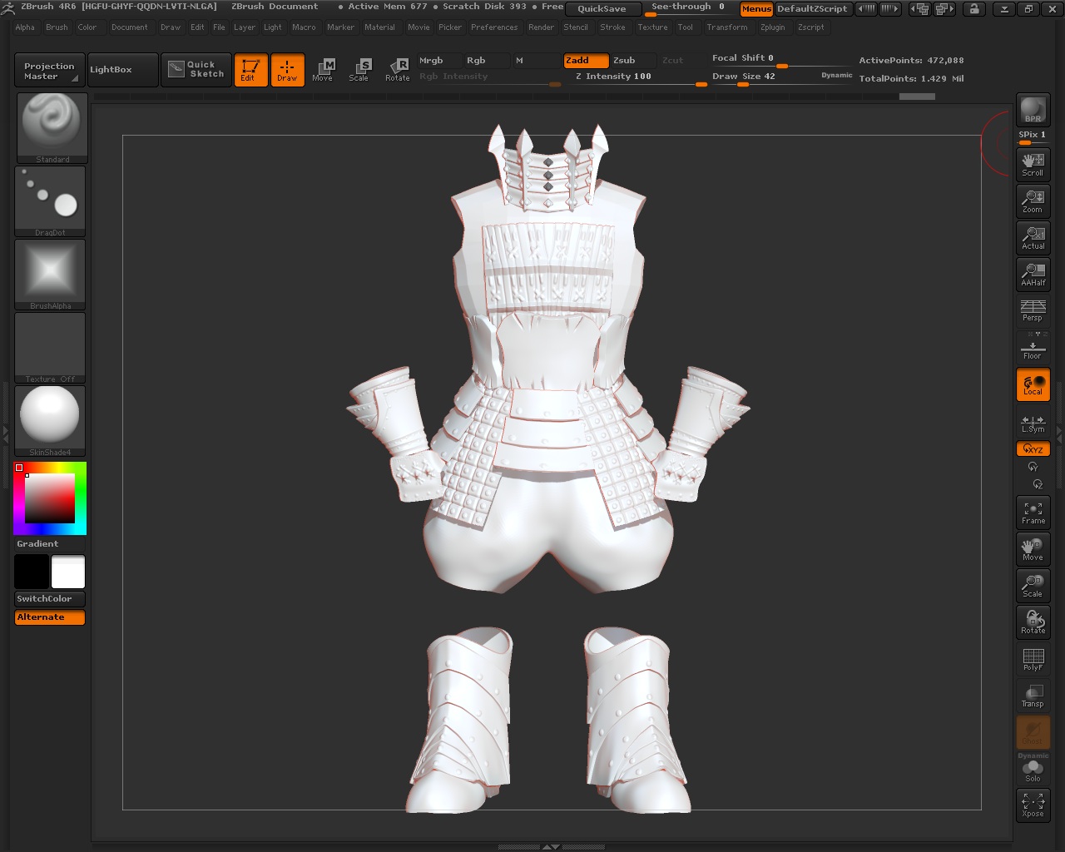The image size is (1065, 852).
Task: Open the Zplugin menu
Action: [x=773, y=27]
